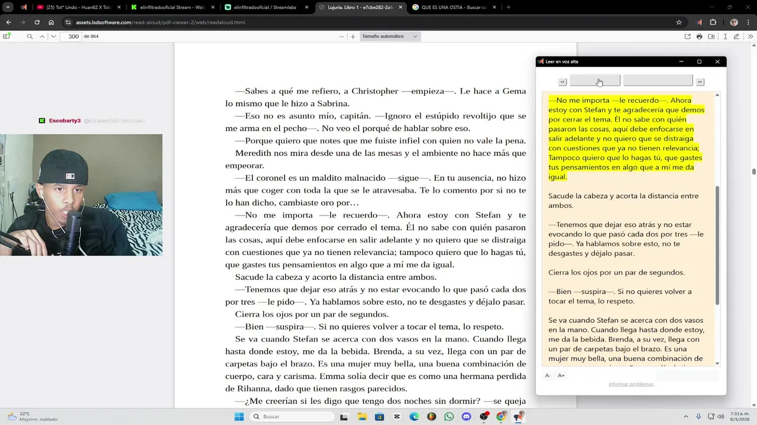This screenshot has height=425, width=757.
Task: Open the volume tray control
Action: 721,417
